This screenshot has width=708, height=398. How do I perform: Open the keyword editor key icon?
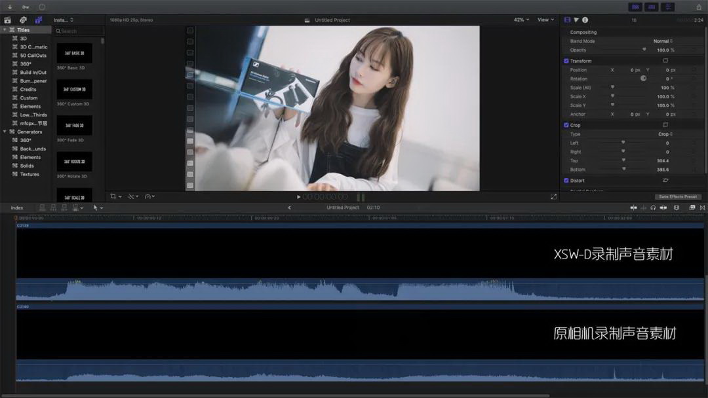point(26,7)
